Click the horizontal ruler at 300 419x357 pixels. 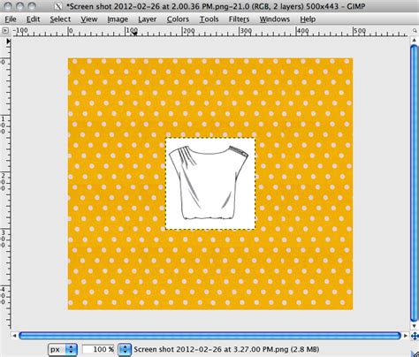point(246,31)
